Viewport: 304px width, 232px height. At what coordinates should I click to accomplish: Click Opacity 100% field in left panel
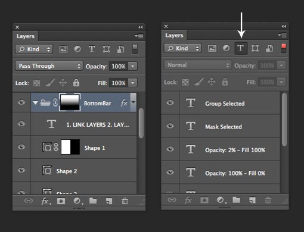coord(119,66)
